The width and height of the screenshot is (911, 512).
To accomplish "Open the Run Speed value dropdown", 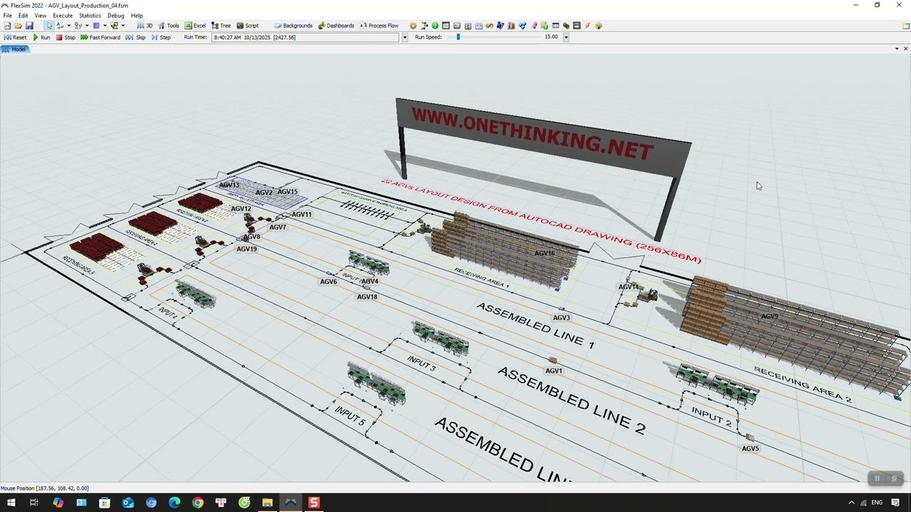I will point(566,37).
